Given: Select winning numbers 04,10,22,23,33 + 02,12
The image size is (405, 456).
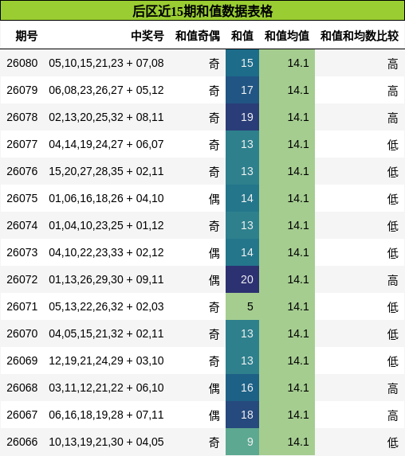Looking at the screenshot, I should pyautogui.click(x=106, y=252).
